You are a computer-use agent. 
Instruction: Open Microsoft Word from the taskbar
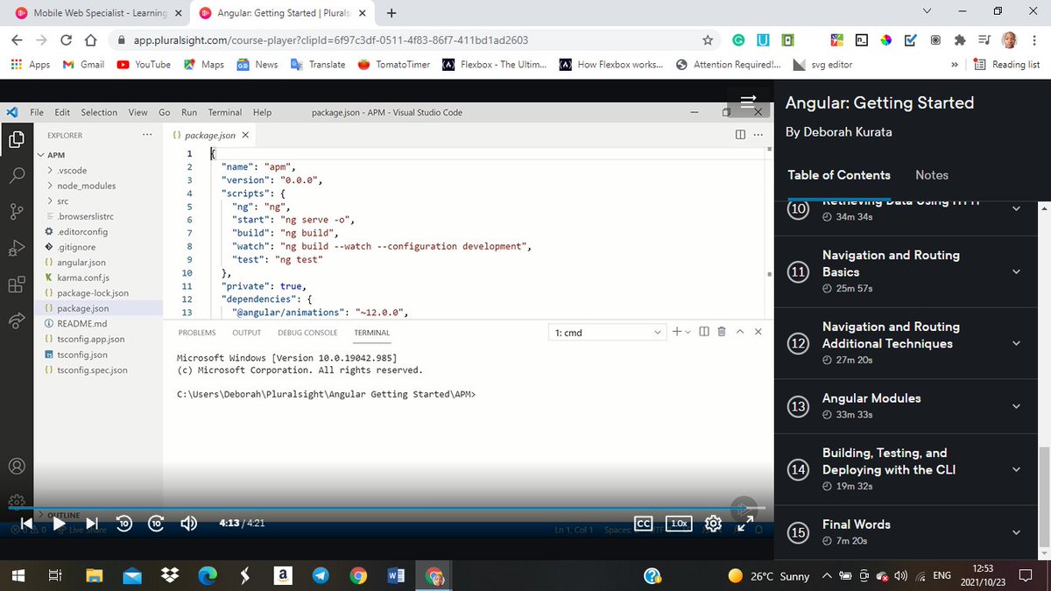(x=395, y=575)
